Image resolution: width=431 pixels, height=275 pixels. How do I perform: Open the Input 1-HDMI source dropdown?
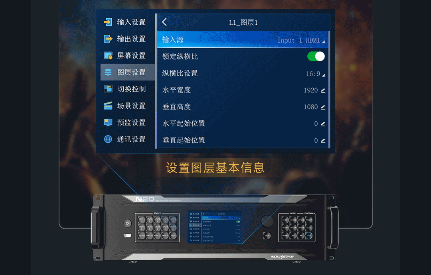(301, 40)
